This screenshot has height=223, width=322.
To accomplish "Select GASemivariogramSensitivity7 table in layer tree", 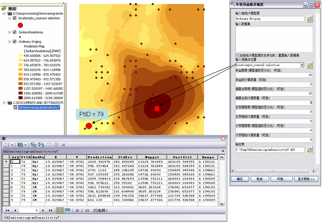I will coord(38,107).
